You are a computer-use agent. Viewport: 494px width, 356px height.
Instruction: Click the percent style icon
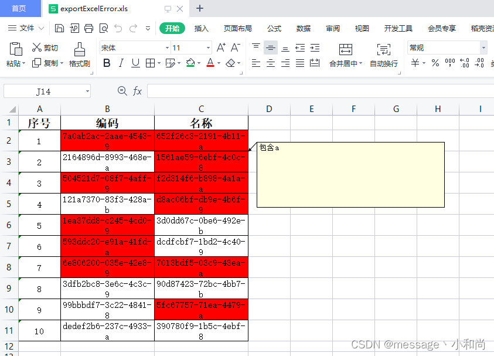coord(435,63)
